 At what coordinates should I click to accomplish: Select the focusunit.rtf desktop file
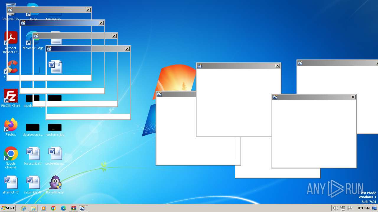(33, 156)
